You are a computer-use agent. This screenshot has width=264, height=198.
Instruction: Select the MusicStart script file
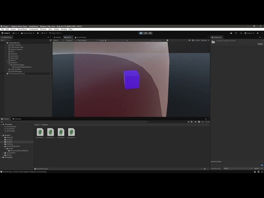pos(61,133)
